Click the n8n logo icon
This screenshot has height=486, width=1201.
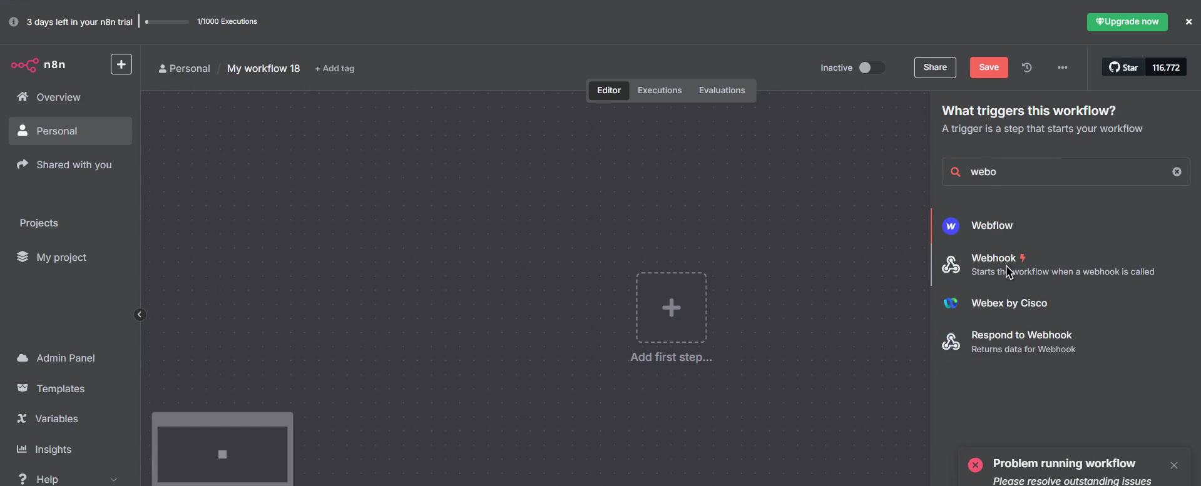click(x=25, y=64)
